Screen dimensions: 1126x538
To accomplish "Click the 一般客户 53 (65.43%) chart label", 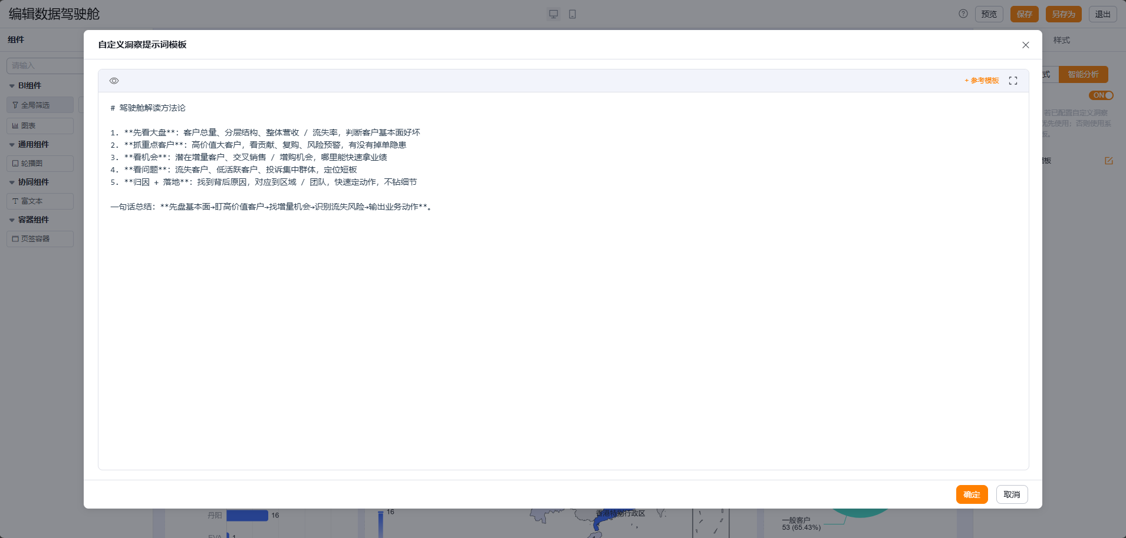I will point(801,523).
